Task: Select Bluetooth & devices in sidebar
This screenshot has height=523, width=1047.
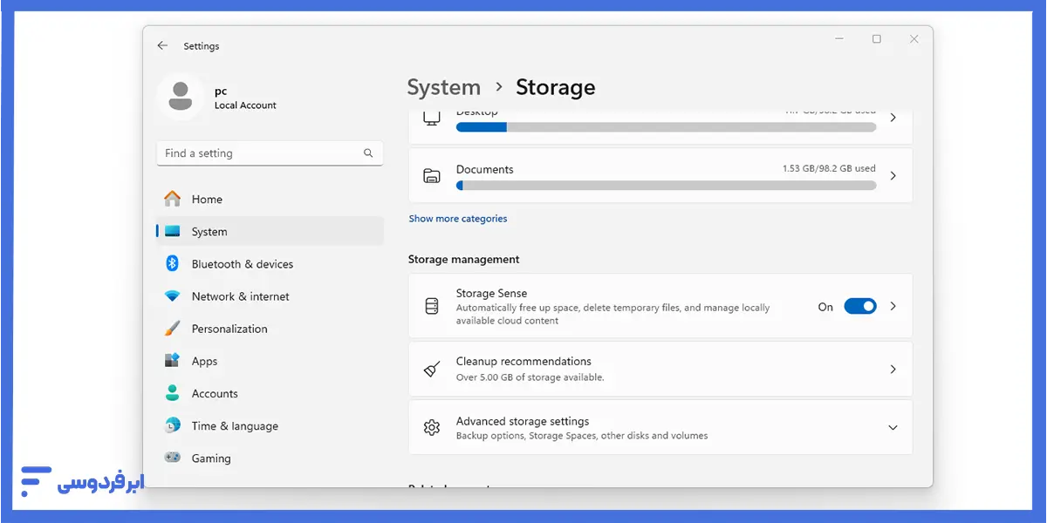Action: pos(270,264)
